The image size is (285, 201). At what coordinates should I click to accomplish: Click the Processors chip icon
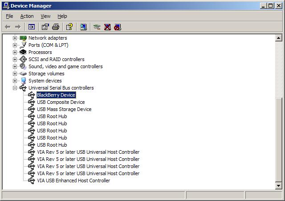[23, 52]
